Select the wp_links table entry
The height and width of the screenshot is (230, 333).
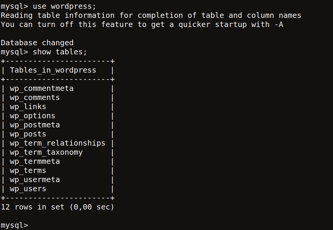click(28, 107)
